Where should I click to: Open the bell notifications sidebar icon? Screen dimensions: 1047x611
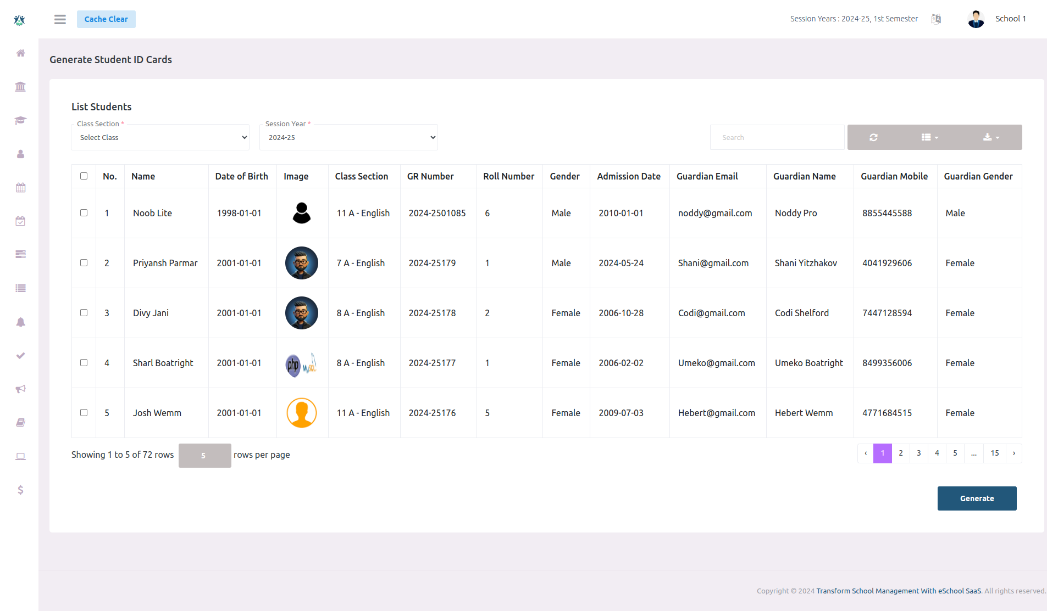(20, 322)
